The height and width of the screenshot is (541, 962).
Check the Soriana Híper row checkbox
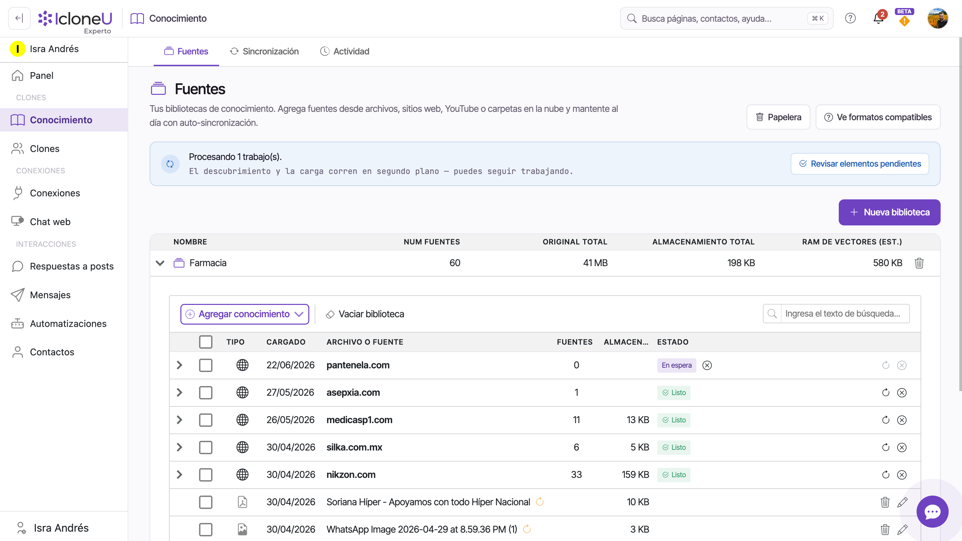pos(205,502)
